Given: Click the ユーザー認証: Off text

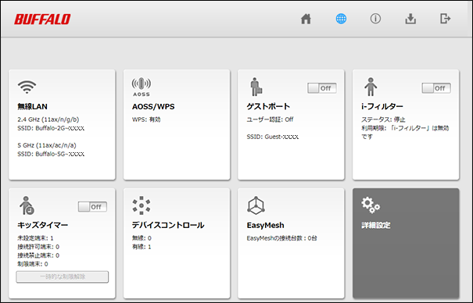Looking at the screenshot, I should pyautogui.click(x=270, y=119).
